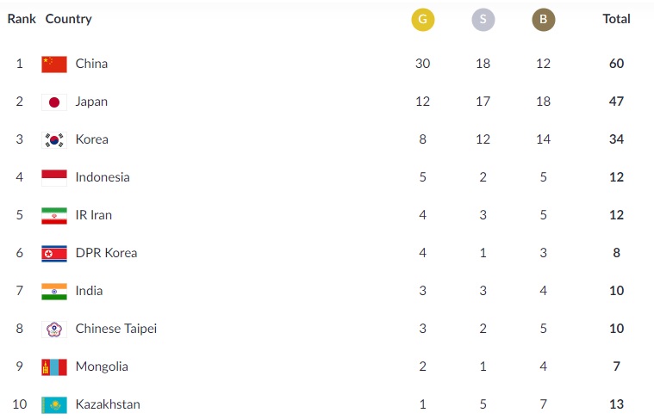This screenshot has width=654, height=419.
Task: Open the Chinese Taipei country name
Action: 116,329
